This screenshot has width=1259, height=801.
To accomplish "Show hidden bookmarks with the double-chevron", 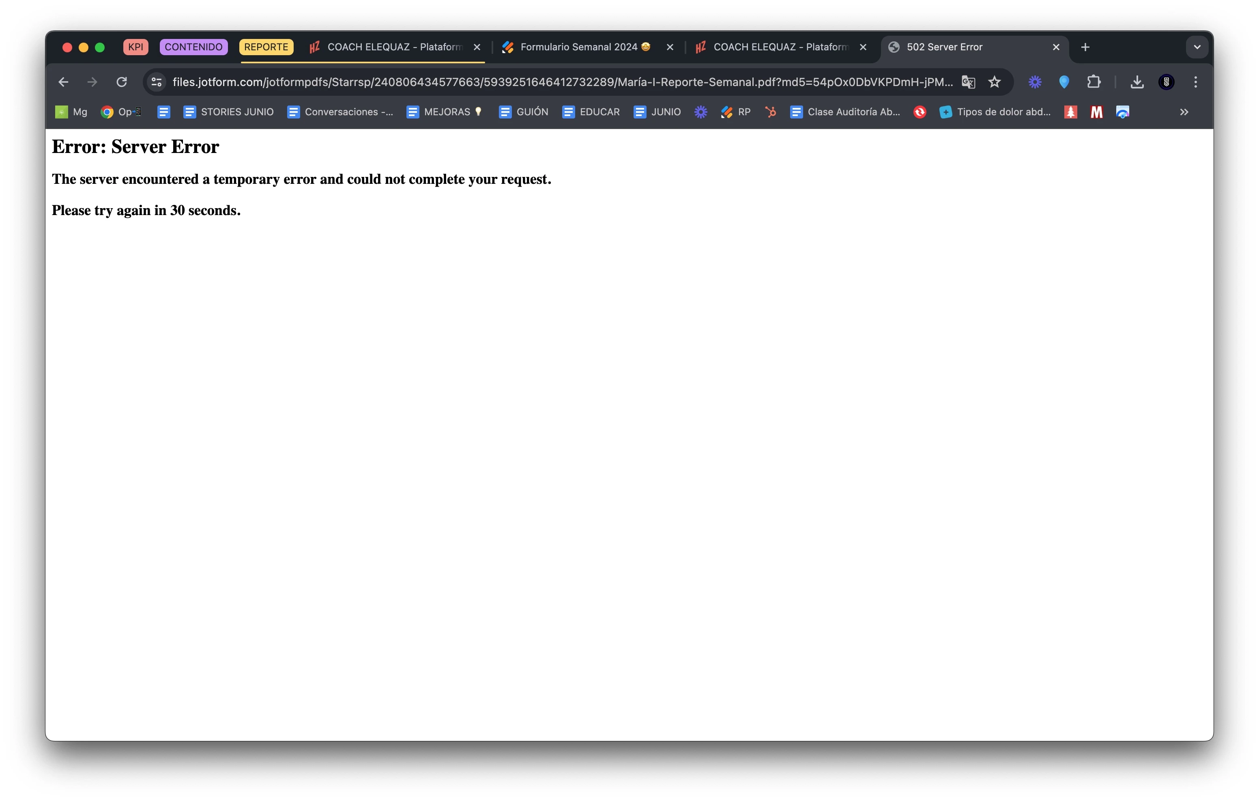I will tap(1184, 112).
